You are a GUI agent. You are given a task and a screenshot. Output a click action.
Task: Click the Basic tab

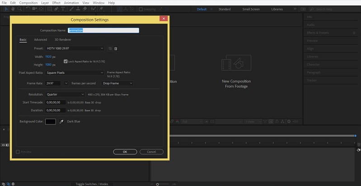tap(23, 40)
